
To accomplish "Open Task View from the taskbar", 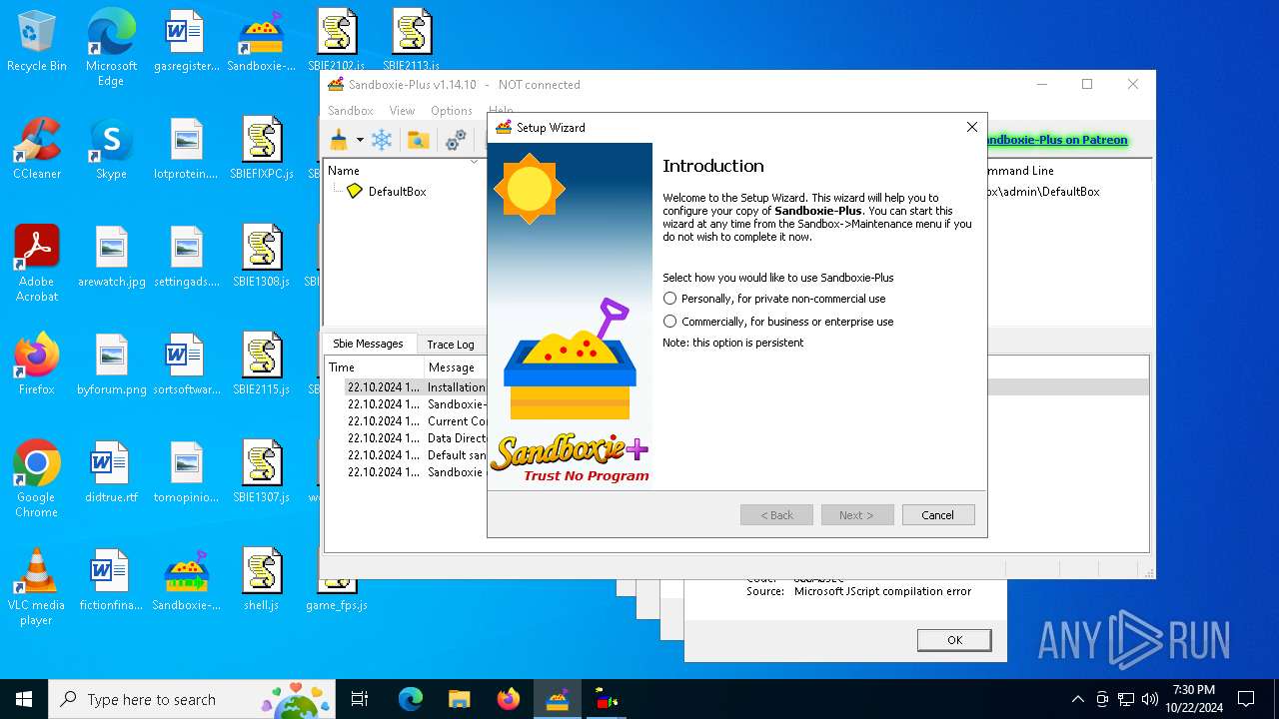I will [360, 699].
